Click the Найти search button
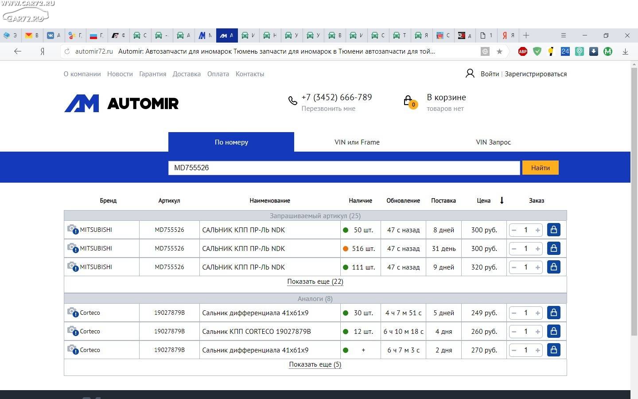The height and width of the screenshot is (399, 638). pos(541,168)
